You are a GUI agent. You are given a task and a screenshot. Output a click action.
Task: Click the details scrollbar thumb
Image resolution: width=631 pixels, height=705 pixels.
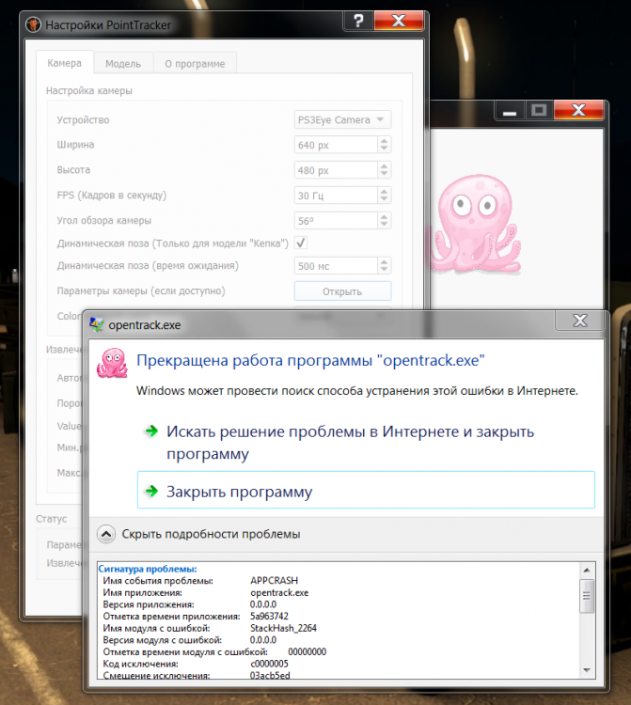pos(587,596)
